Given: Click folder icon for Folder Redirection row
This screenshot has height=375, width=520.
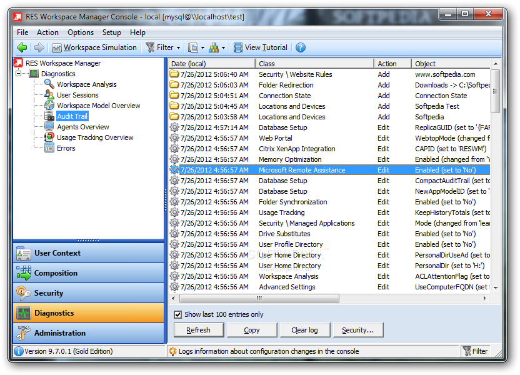Looking at the screenshot, I should 174,84.
